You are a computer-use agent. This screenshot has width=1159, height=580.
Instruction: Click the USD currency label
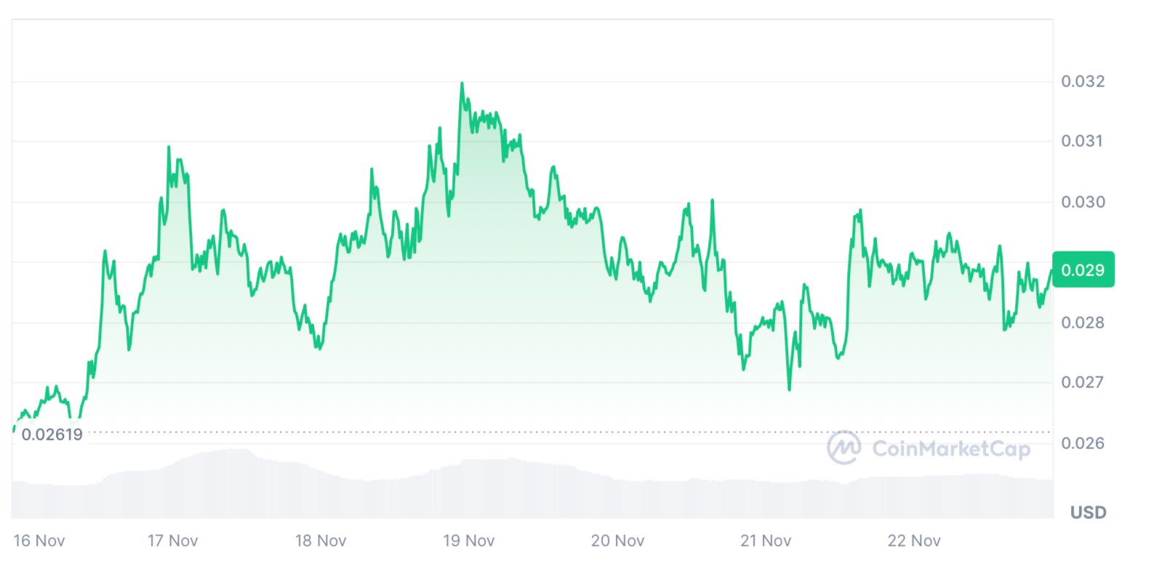pyautogui.click(x=1088, y=512)
